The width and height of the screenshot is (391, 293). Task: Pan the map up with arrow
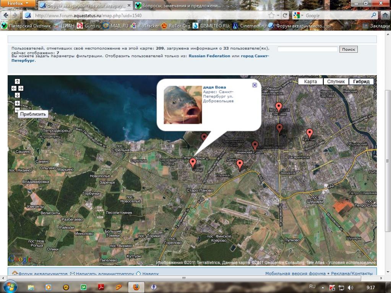pos(17,81)
